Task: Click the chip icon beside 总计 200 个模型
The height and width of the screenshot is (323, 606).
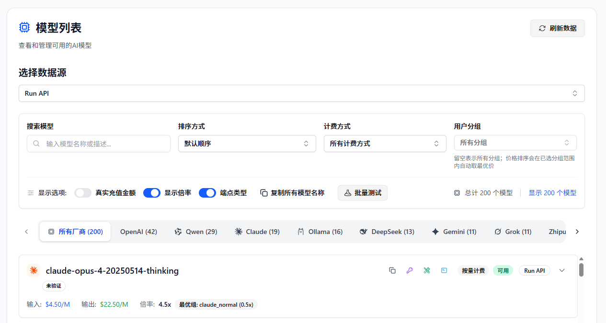Action: click(457, 193)
